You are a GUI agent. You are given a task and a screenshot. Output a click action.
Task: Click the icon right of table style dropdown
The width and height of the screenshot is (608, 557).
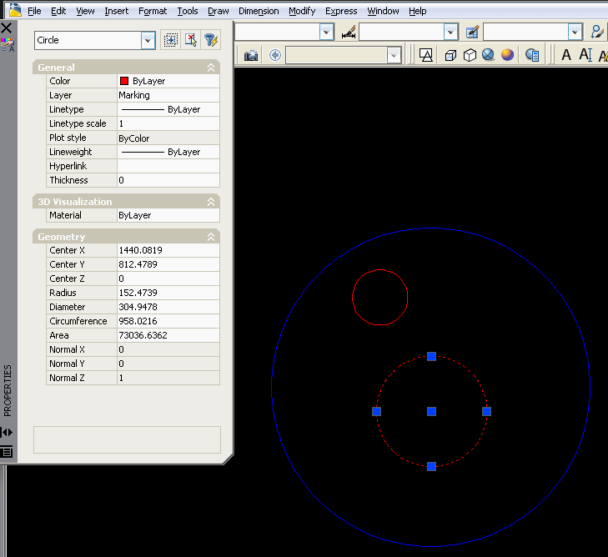coord(597,32)
